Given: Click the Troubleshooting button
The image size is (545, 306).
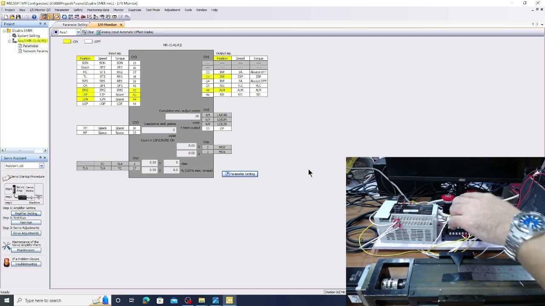Looking at the screenshot, I should tap(26, 264).
